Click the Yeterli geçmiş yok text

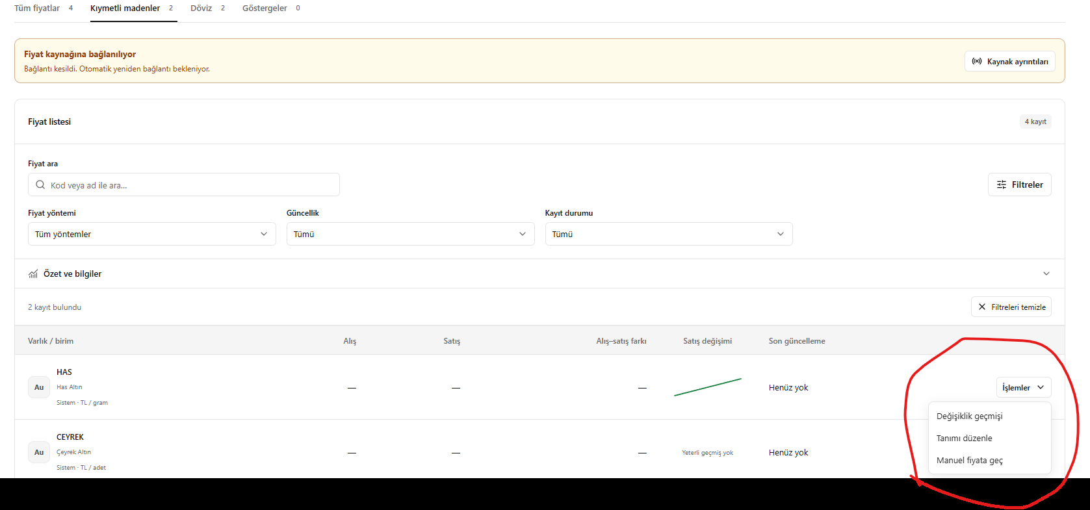707,453
